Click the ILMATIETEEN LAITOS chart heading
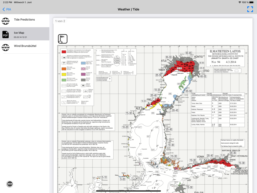 (225, 51)
